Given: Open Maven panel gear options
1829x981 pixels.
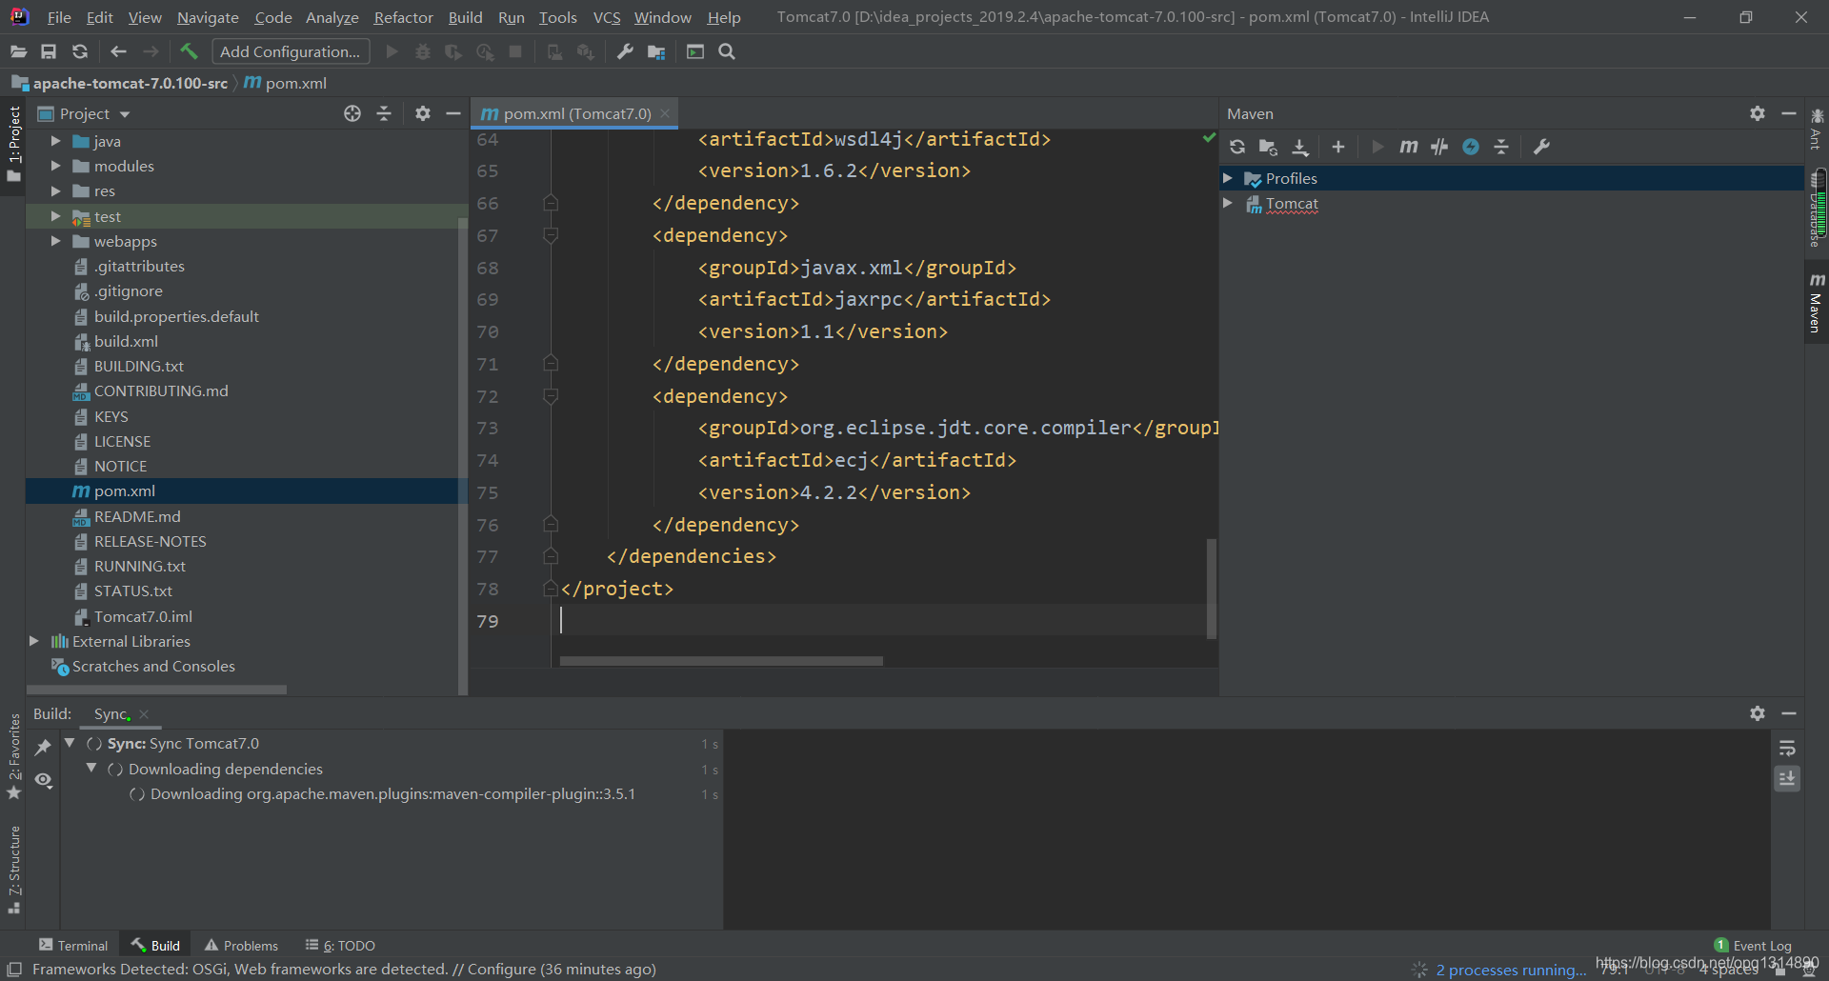Looking at the screenshot, I should 1758,113.
